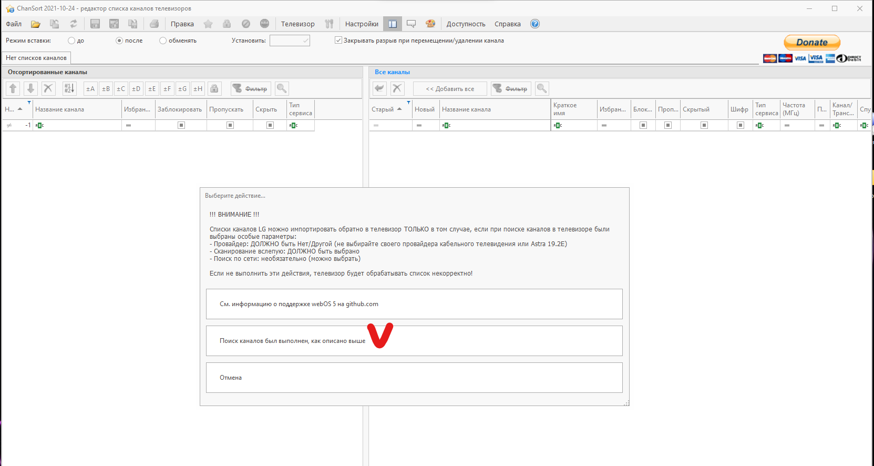The height and width of the screenshot is (466, 874).
Task: Click the move channel up arrow
Action: (13, 89)
